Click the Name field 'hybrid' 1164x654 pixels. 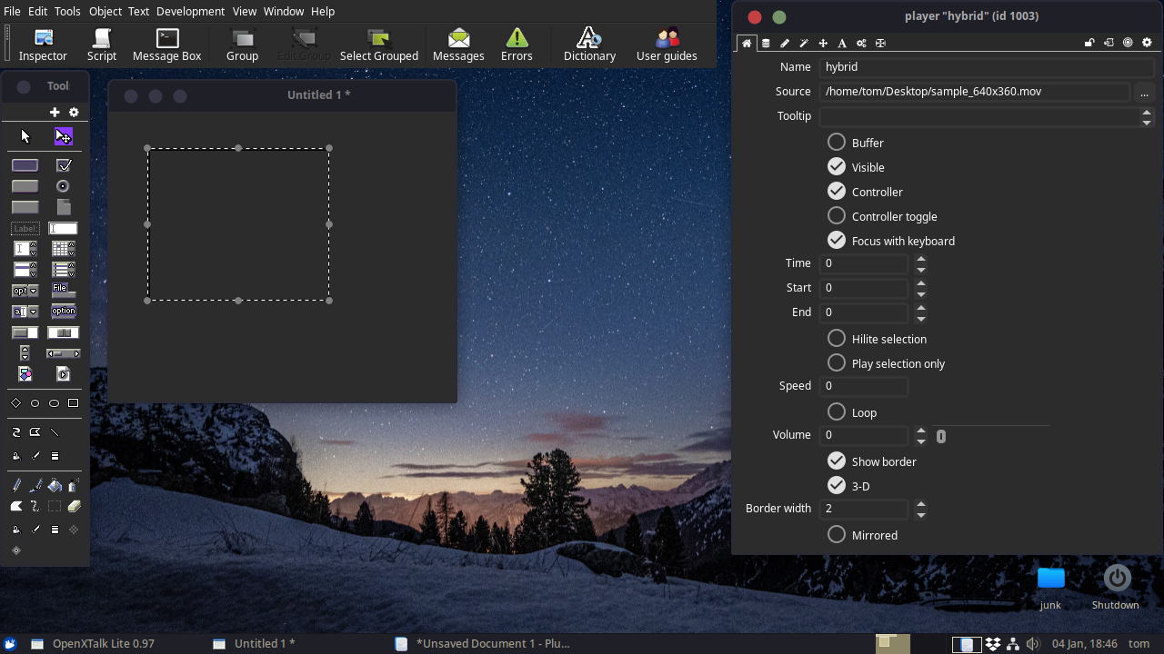pos(986,67)
